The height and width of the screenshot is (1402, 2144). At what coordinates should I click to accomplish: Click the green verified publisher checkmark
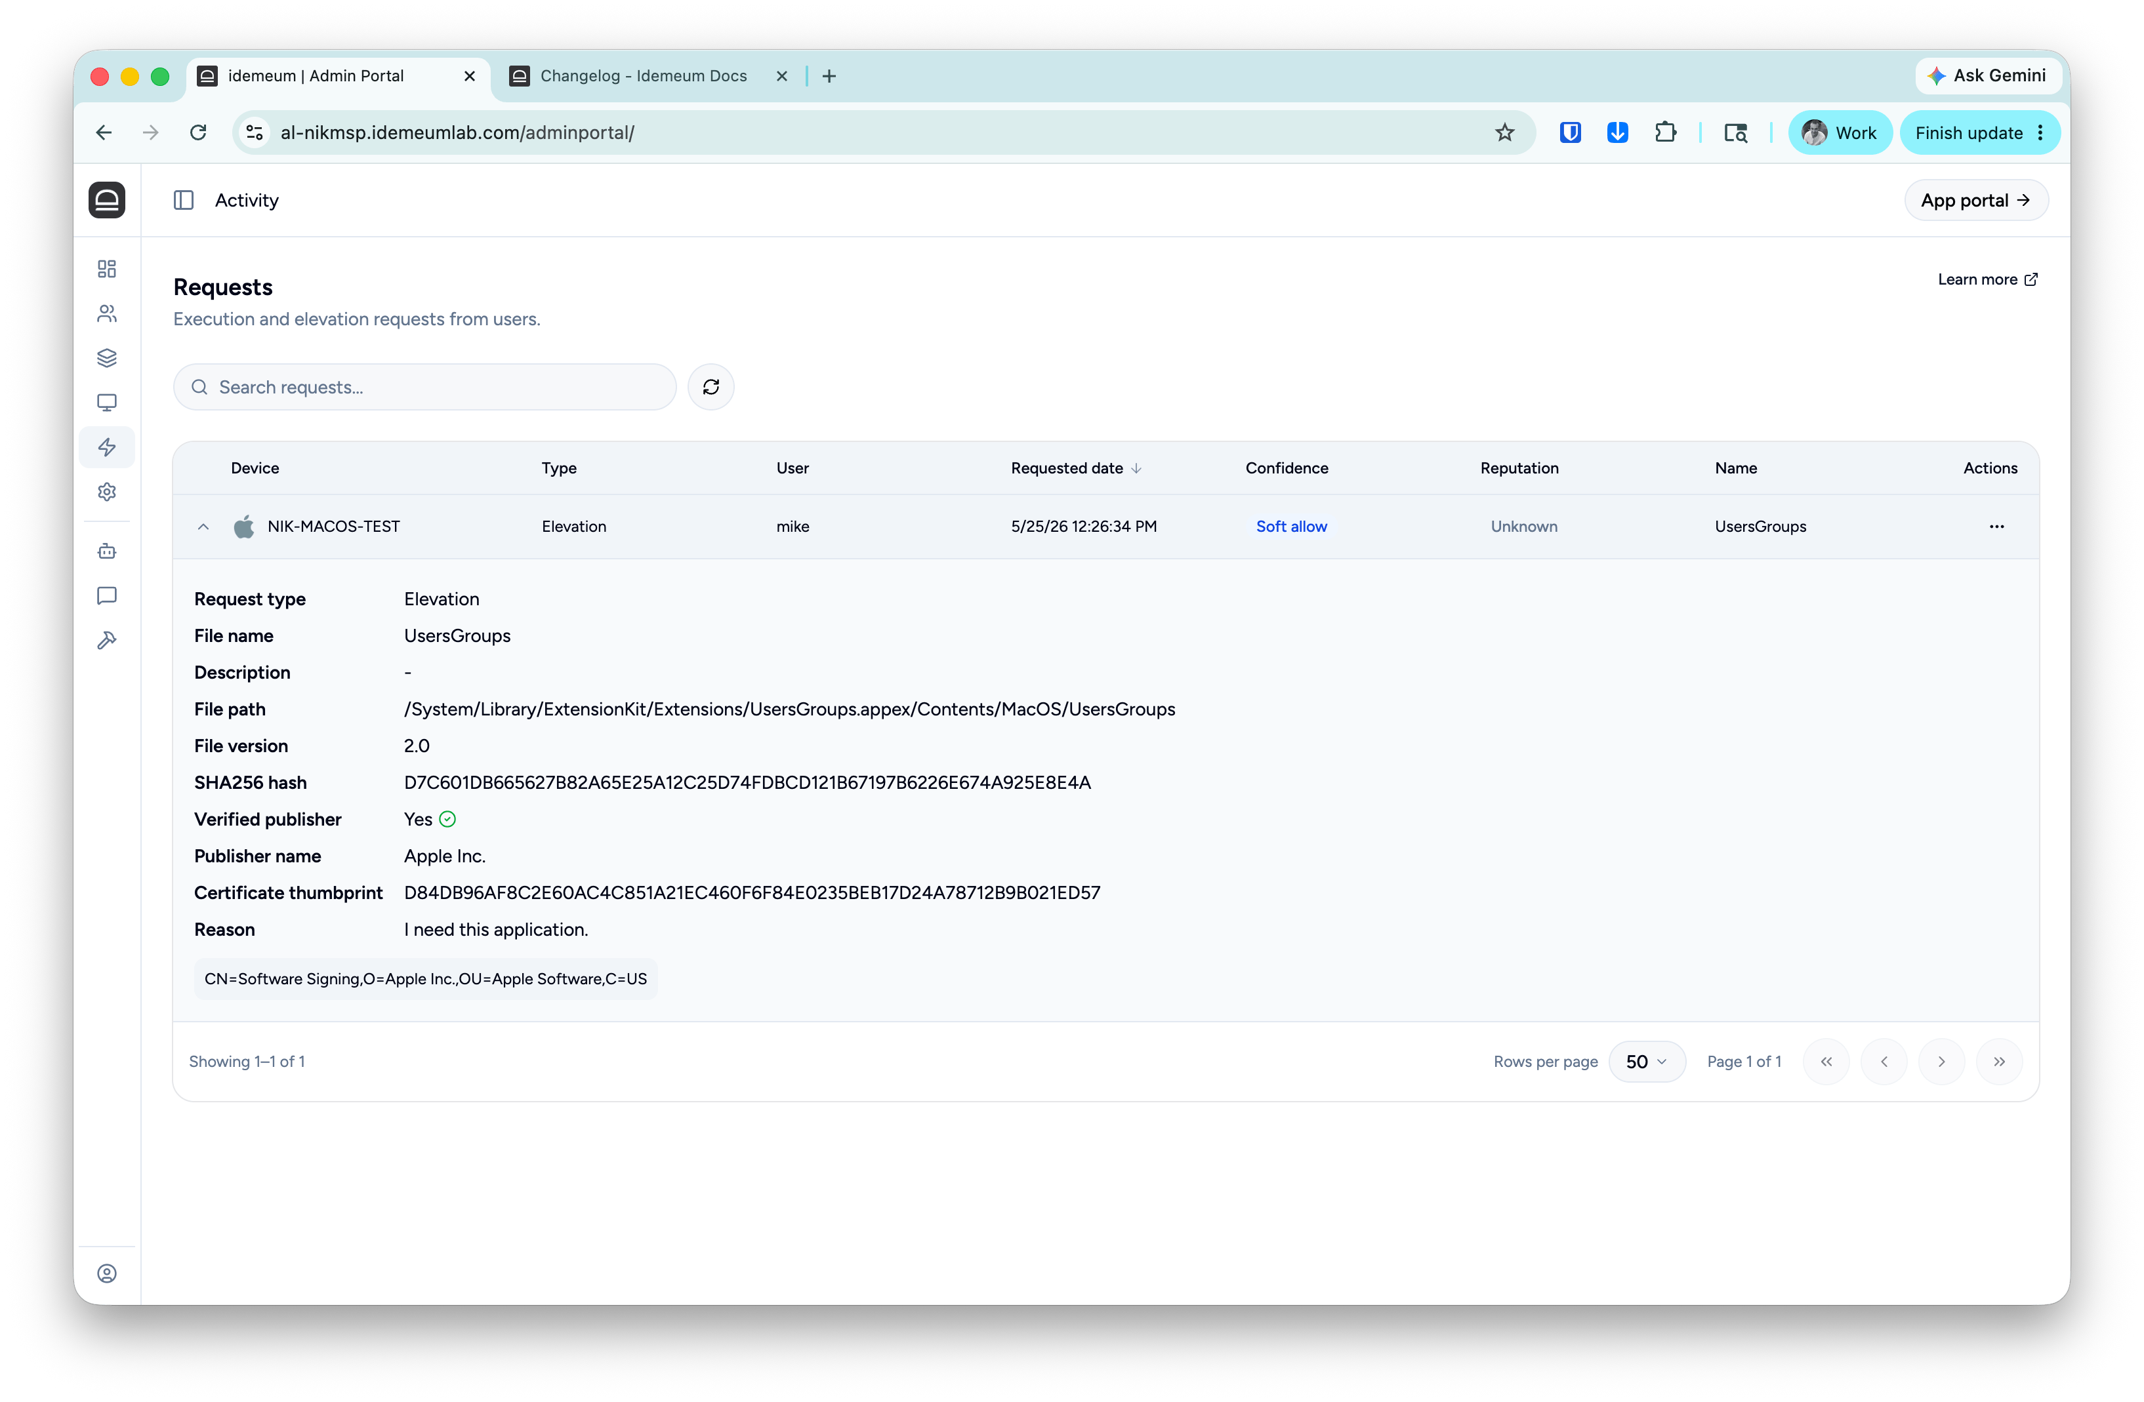pyautogui.click(x=447, y=820)
